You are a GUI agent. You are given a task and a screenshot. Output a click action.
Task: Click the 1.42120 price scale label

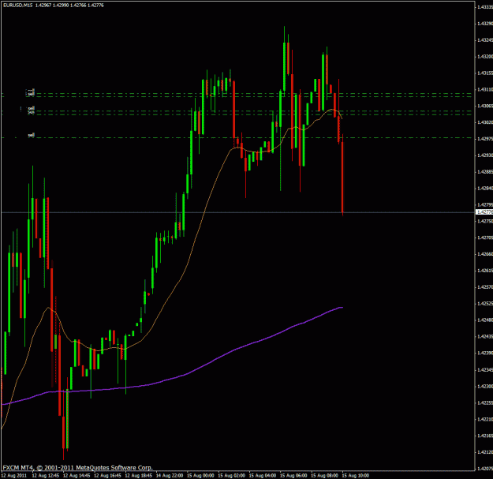pos(485,452)
